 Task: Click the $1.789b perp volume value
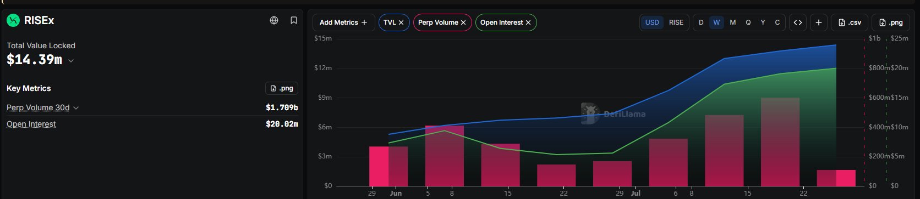pyautogui.click(x=282, y=107)
